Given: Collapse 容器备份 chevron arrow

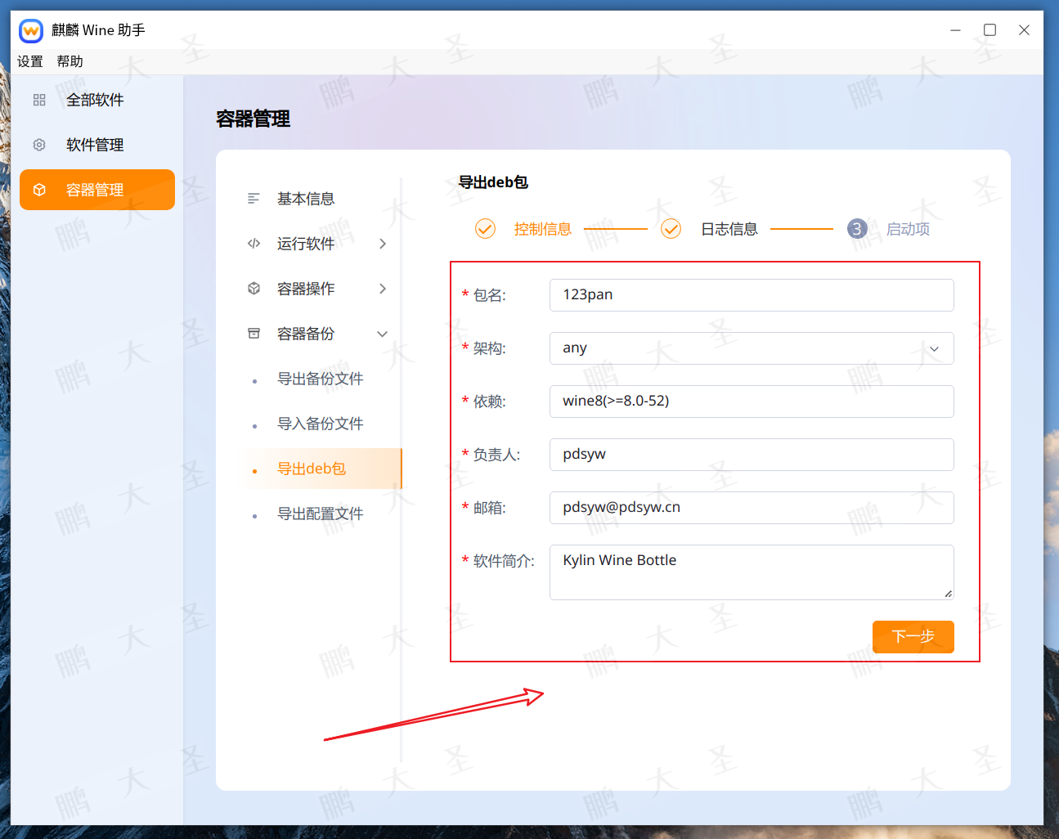Looking at the screenshot, I should coord(383,334).
